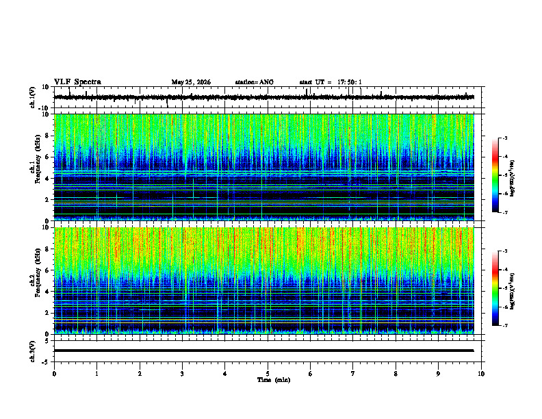Click the VLF Spectra title text

pos(77,82)
